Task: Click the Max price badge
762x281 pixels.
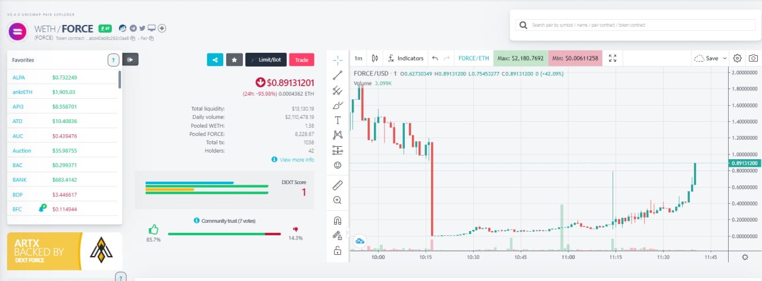Action: click(x=521, y=58)
